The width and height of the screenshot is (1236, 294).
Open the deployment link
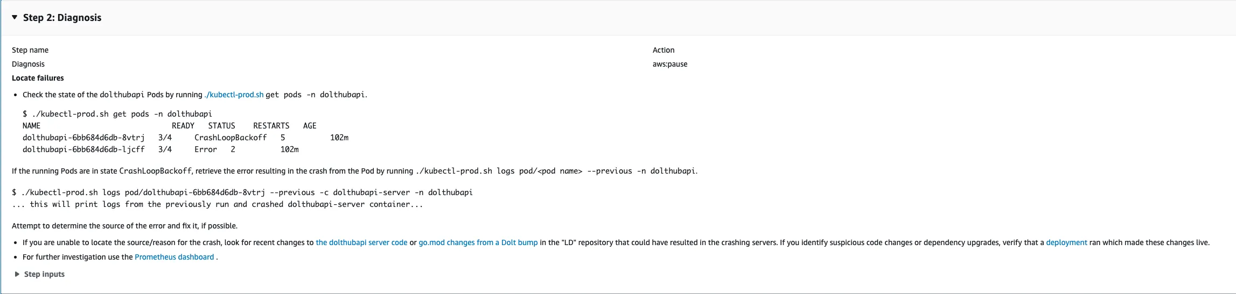pyautogui.click(x=1066, y=242)
